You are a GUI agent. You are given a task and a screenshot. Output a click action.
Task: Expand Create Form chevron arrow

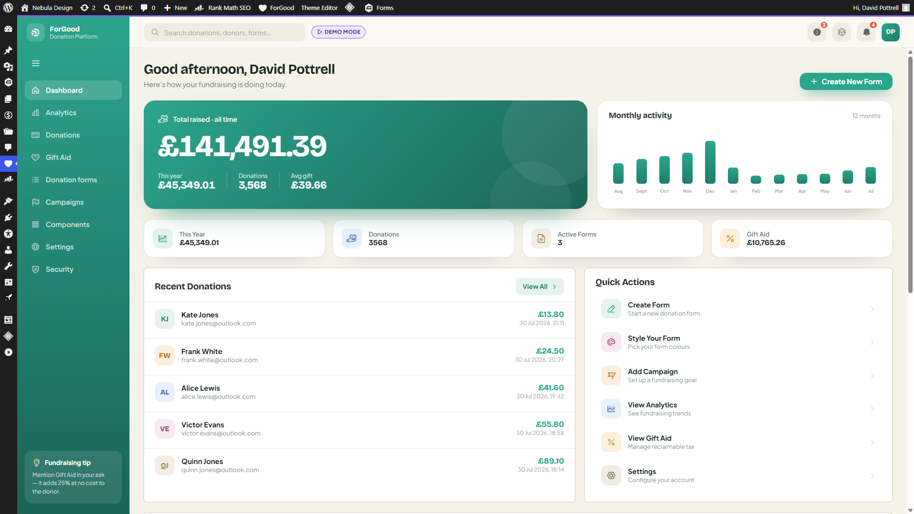click(873, 309)
